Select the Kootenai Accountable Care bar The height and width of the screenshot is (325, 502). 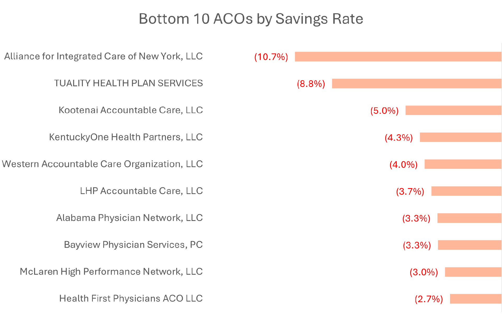click(453, 110)
